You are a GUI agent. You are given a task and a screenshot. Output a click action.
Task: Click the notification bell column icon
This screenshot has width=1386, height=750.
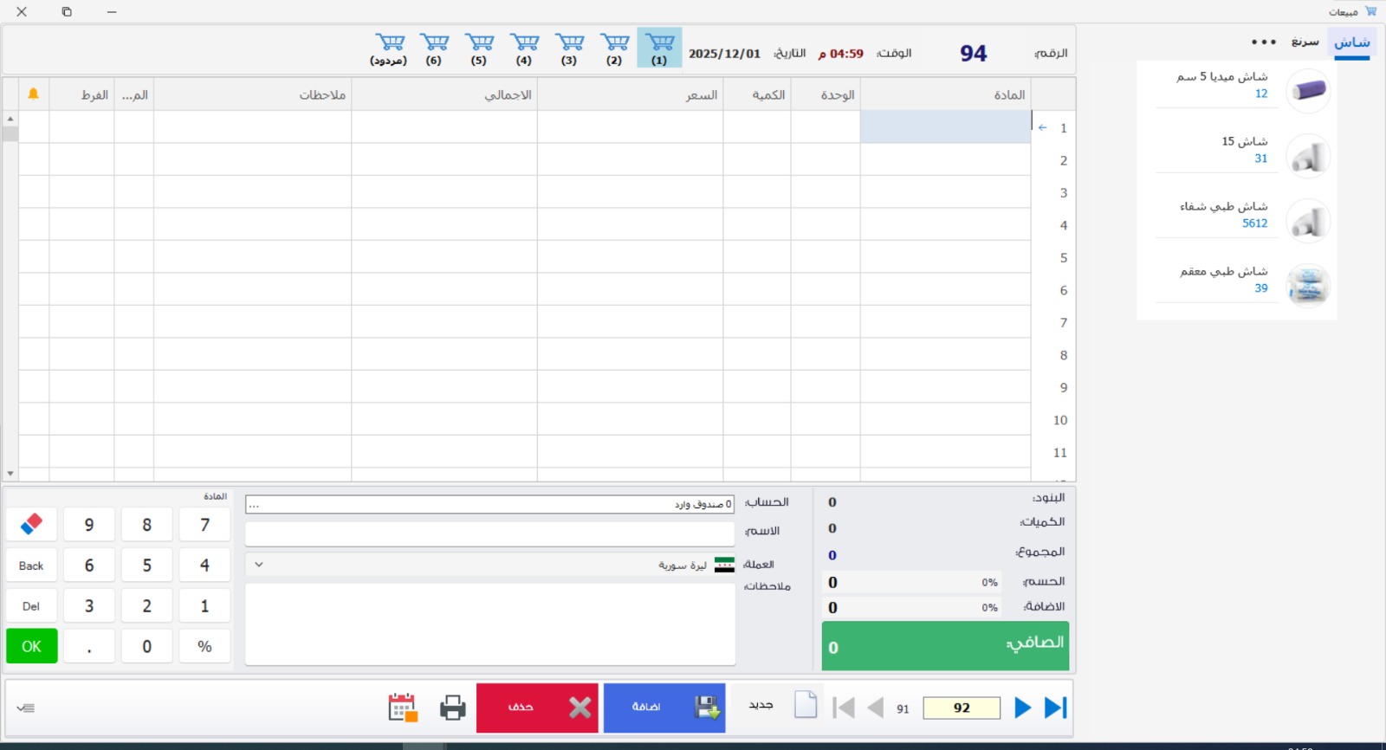pos(34,94)
